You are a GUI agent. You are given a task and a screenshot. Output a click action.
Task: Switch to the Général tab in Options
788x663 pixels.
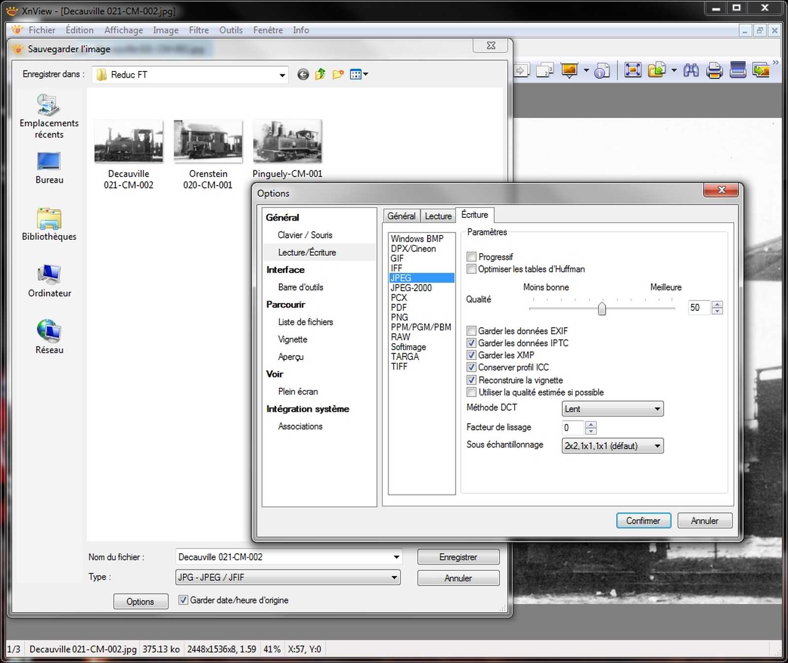(x=401, y=216)
